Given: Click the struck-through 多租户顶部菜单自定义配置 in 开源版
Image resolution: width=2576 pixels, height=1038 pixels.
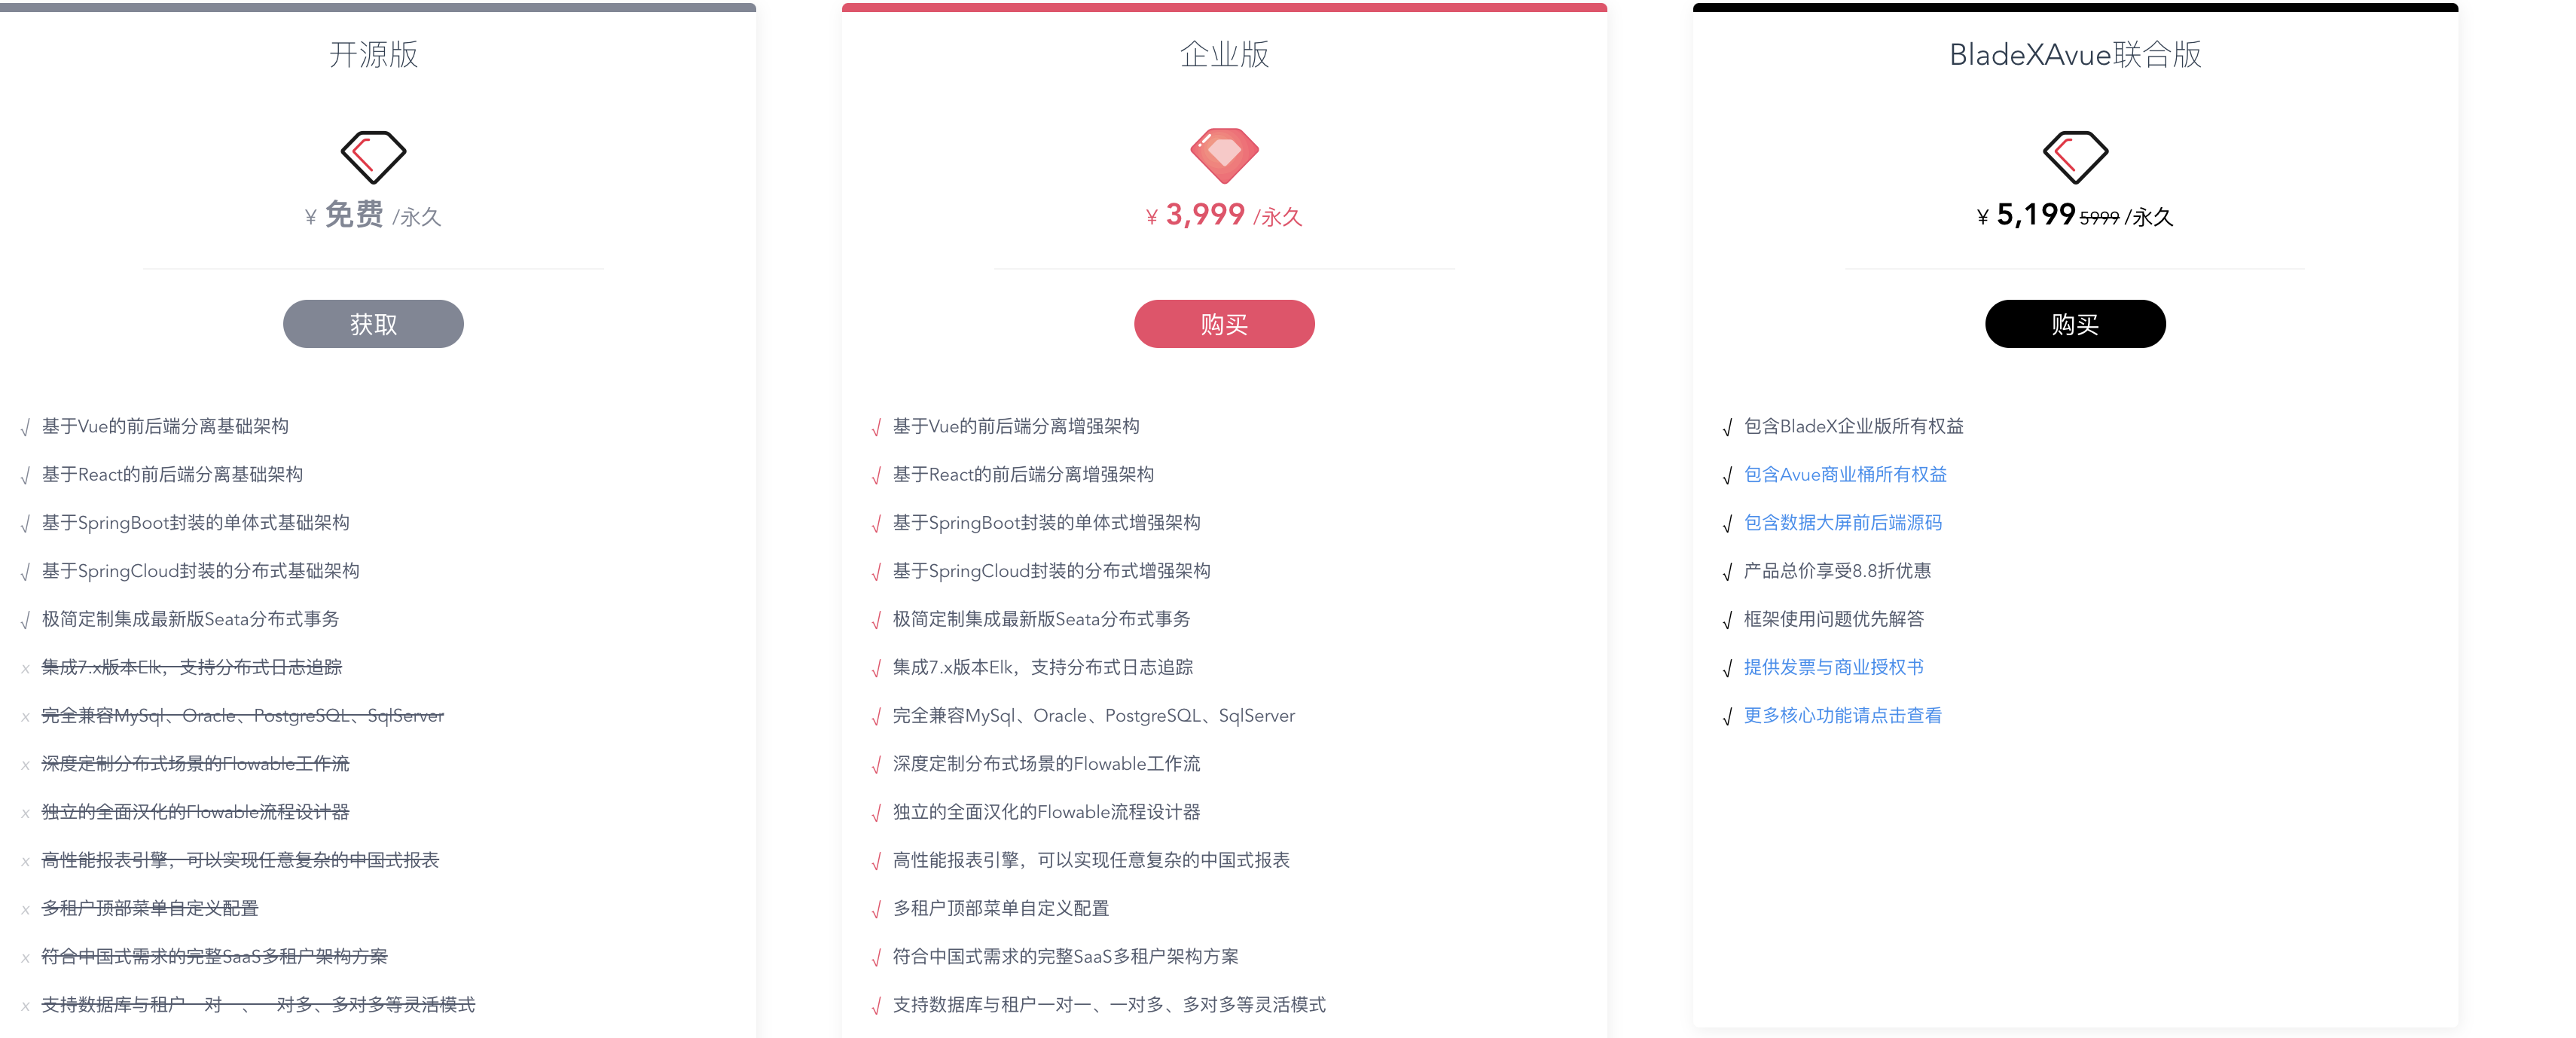Looking at the screenshot, I should click(x=150, y=908).
